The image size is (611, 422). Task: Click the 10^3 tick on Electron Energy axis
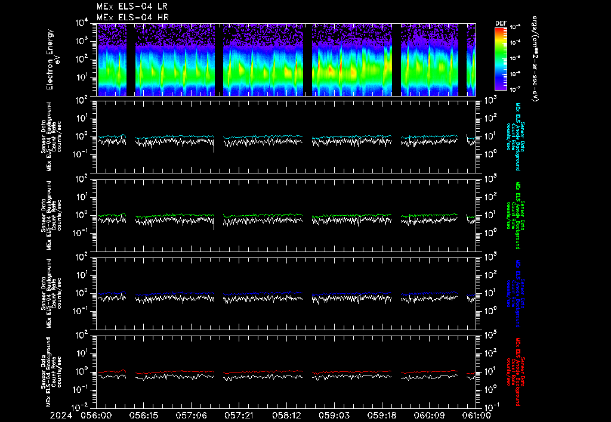[82, 41]
